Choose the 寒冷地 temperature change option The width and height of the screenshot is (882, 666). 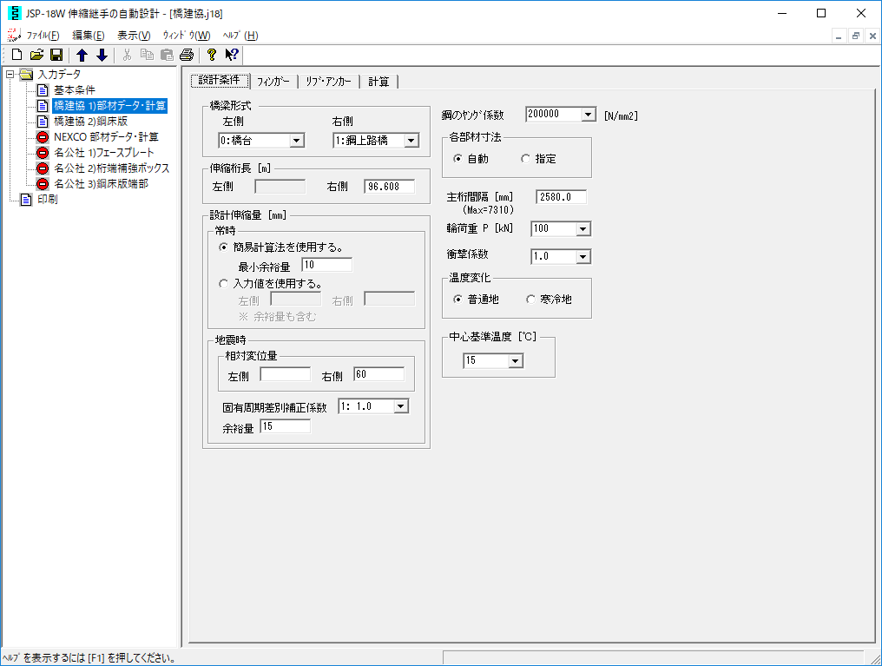531,300
